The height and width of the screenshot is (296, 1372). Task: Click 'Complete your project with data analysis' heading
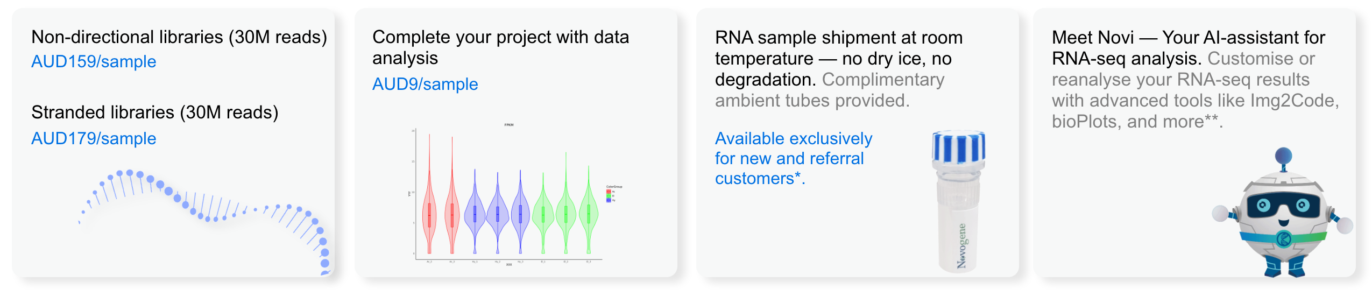pyautogui.click(x=500, y=47)
